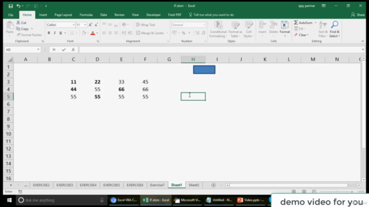Toggle Wrap Text
The width and height of the screenshot is (369, 207).
[x=146, y=25]
